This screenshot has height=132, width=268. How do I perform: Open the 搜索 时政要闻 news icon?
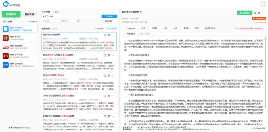click(x=5, y=47)
